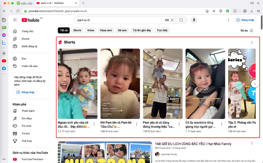Clear search text with the X icon
This screenshot has width=263, height=163.
172,20
